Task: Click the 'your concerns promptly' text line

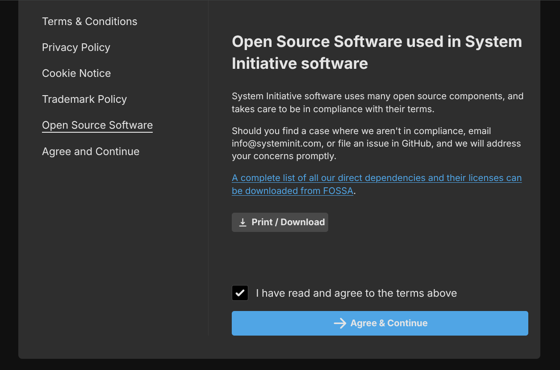Action: tap(283, 156)
